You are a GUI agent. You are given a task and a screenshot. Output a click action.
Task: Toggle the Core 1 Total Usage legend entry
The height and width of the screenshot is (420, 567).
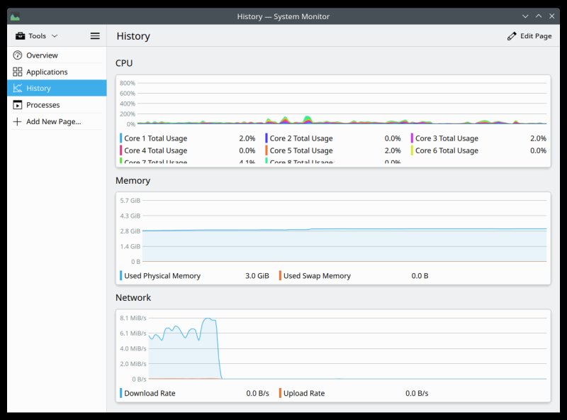point(155,138)
